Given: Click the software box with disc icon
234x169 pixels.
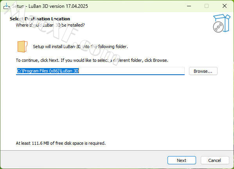Looking at the screenshot, I should [x=221, y=23].
